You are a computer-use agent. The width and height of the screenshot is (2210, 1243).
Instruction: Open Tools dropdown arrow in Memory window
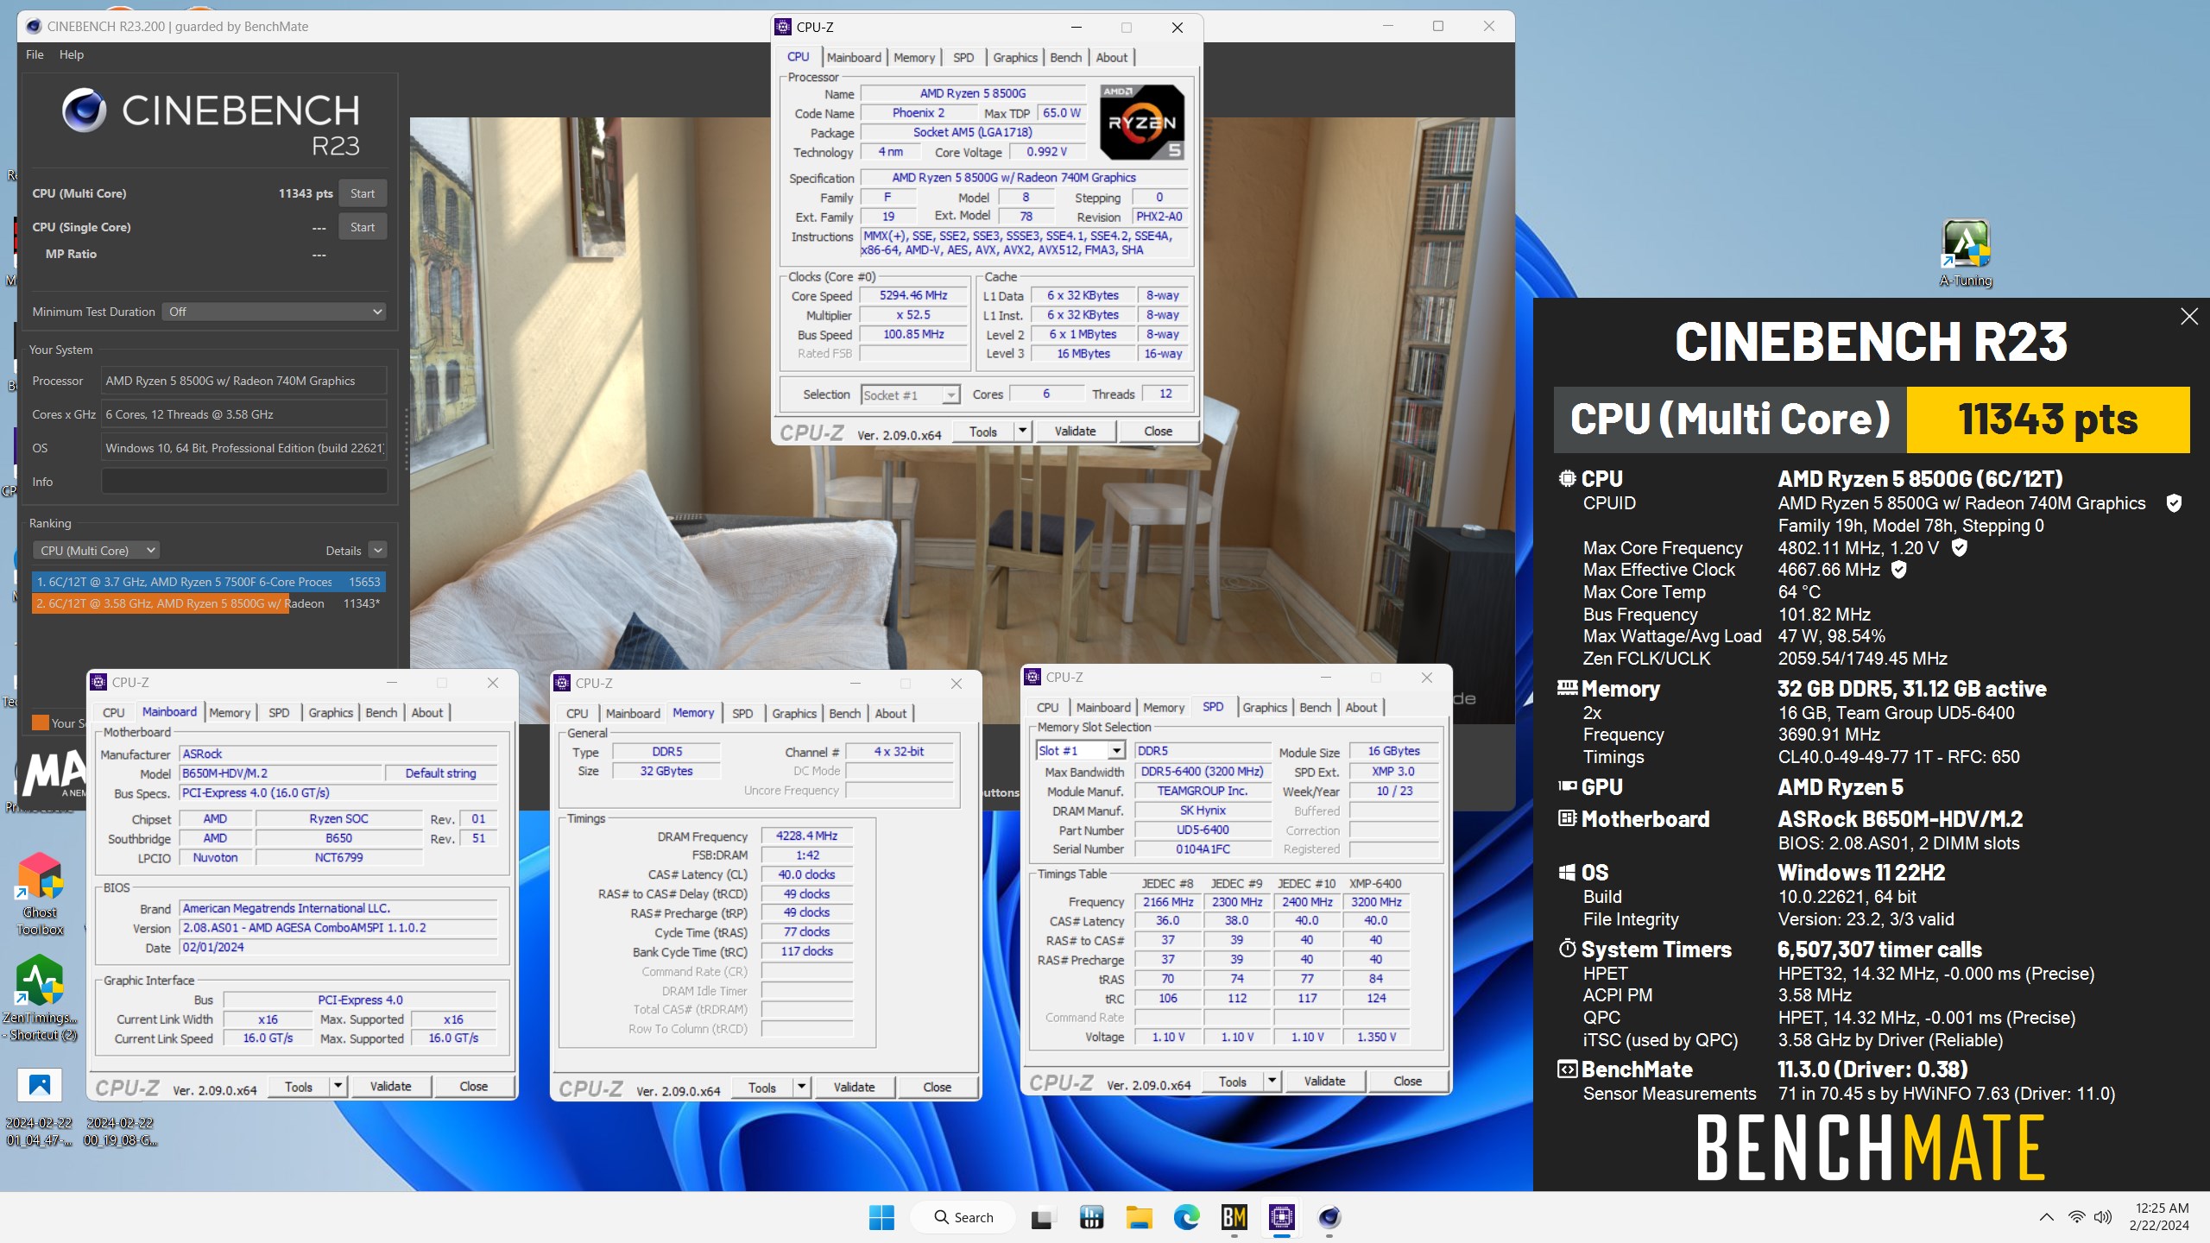(802, 1088)
